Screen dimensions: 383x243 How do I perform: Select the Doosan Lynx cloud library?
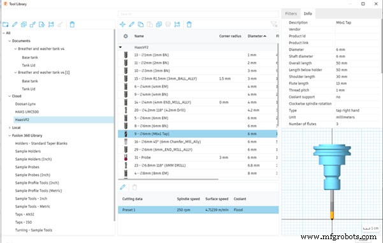click(25, 104)
